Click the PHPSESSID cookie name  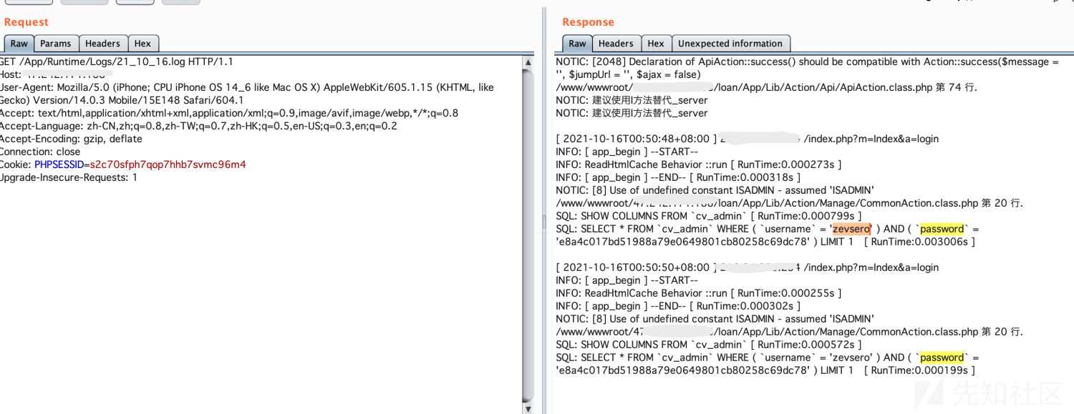coord(59,164)
